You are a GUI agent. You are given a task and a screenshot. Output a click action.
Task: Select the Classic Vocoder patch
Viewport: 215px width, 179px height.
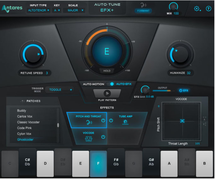click(28, 122)
